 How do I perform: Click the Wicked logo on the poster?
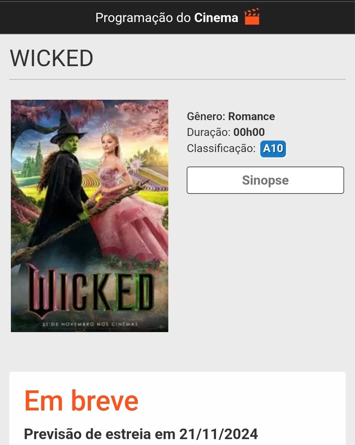[91, 291]
